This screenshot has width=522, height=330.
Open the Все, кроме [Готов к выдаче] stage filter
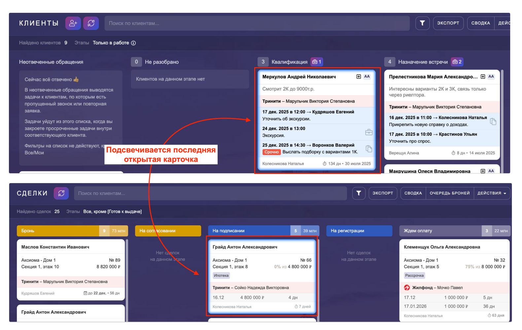(113, 212)
